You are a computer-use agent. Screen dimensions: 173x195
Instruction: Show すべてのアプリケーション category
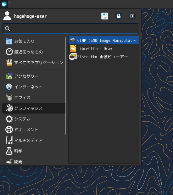[x=34, y=63]
